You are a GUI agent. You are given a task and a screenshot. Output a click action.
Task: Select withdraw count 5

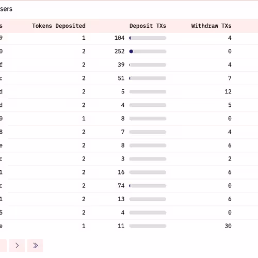230,105
